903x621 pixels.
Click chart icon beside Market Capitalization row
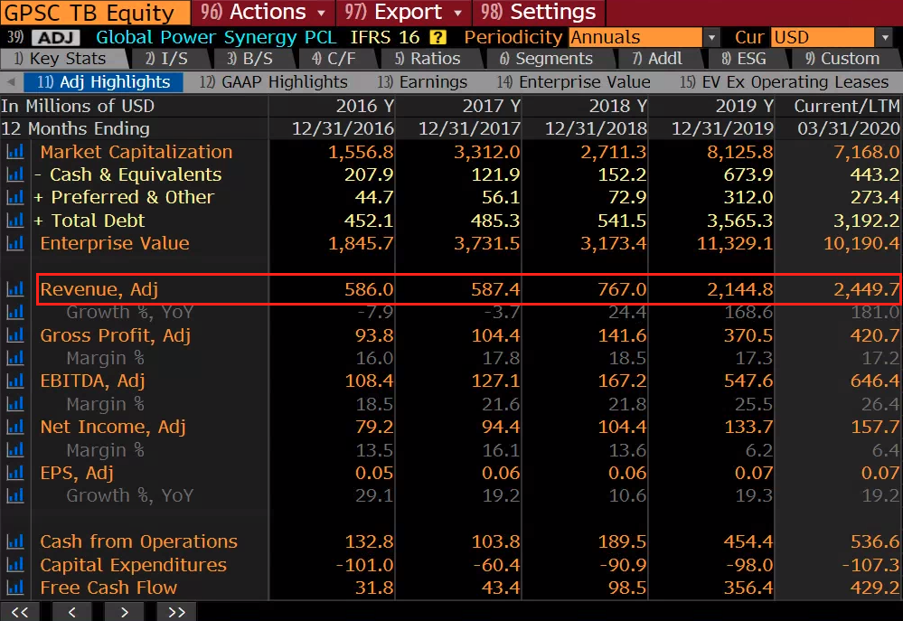click(15, 152)
